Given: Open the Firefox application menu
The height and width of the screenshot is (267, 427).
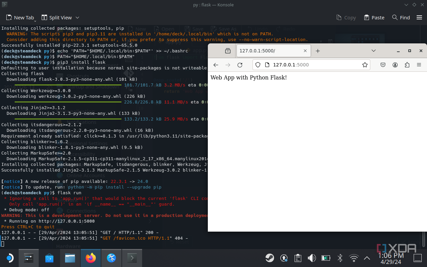Looking at the screenshot, I should [419, 65].
